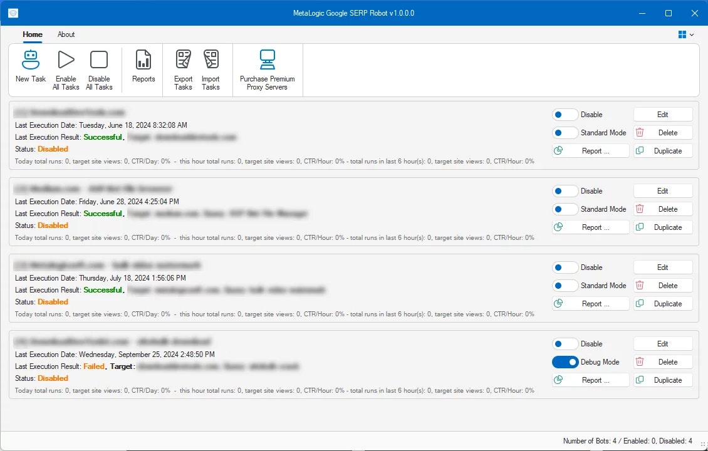Toggle Disable switch for June 18 task

565,115
